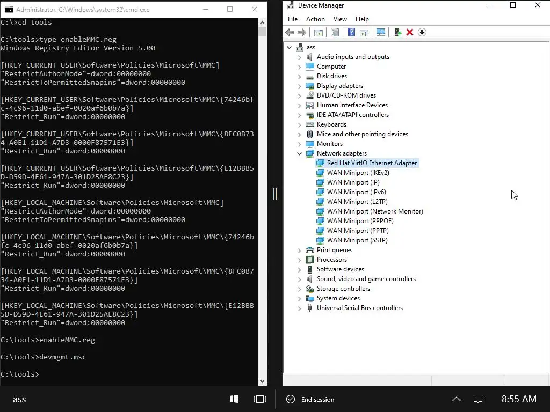Screen dimensions: 550x412
Task: Click the Disable device down-arrow icon
Action: pos(422,33)
